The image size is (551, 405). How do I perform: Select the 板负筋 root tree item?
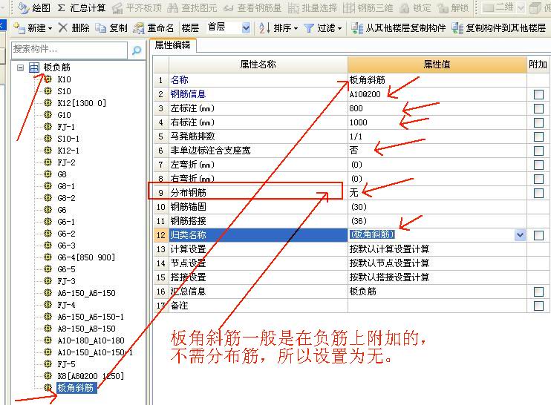pos(56,67)
